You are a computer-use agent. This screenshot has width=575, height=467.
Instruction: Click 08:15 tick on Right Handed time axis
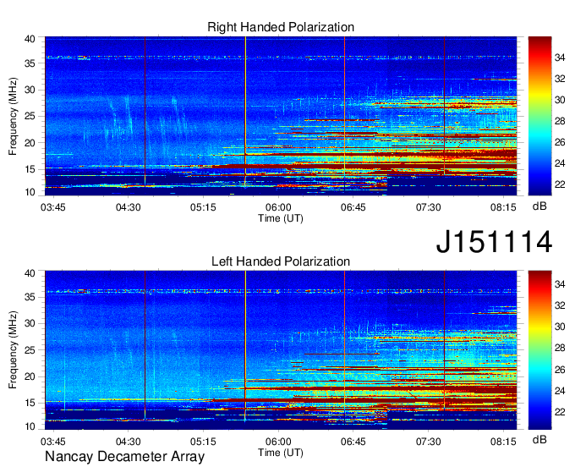point(503,207)
